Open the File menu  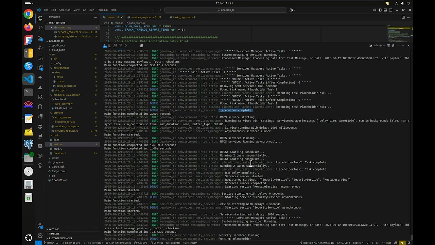pos(46,10)
